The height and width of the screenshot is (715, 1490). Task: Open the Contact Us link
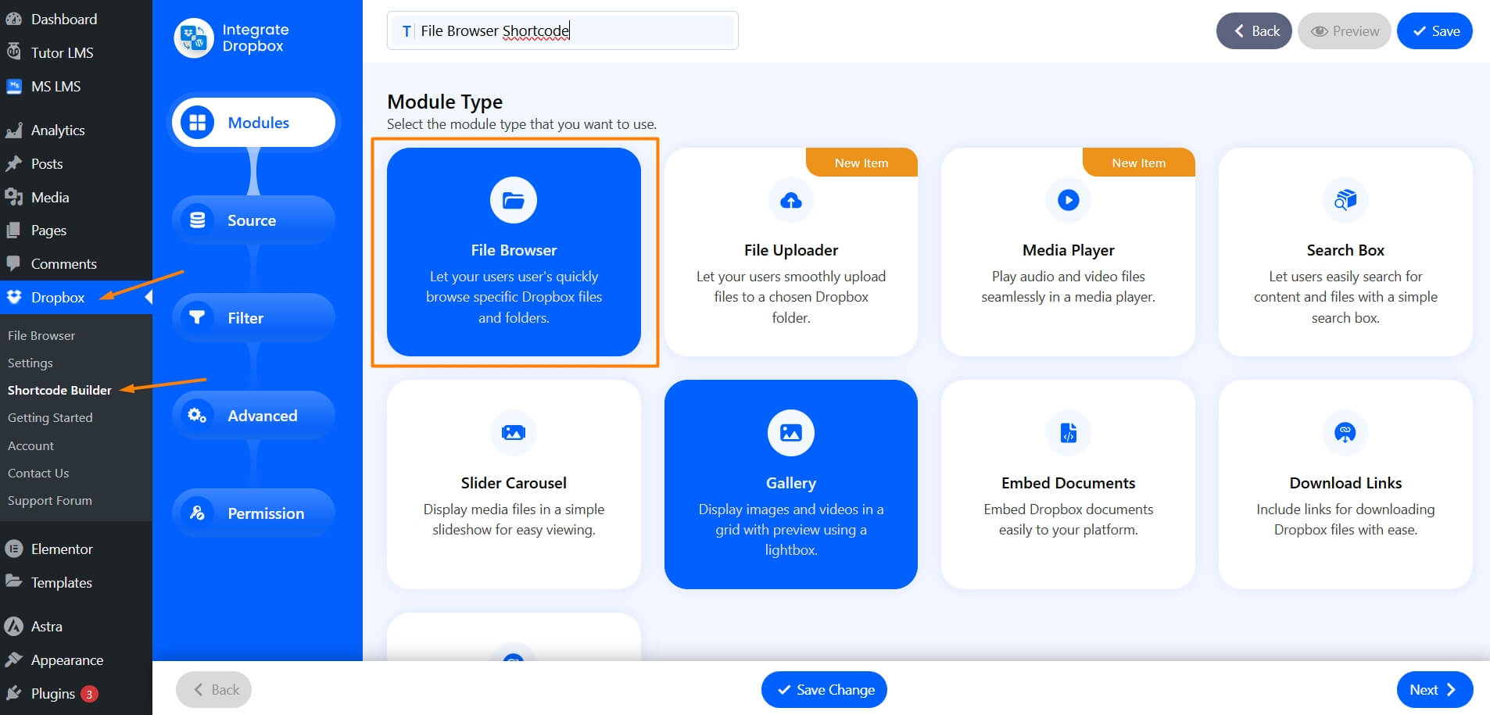tap(38, 473)
